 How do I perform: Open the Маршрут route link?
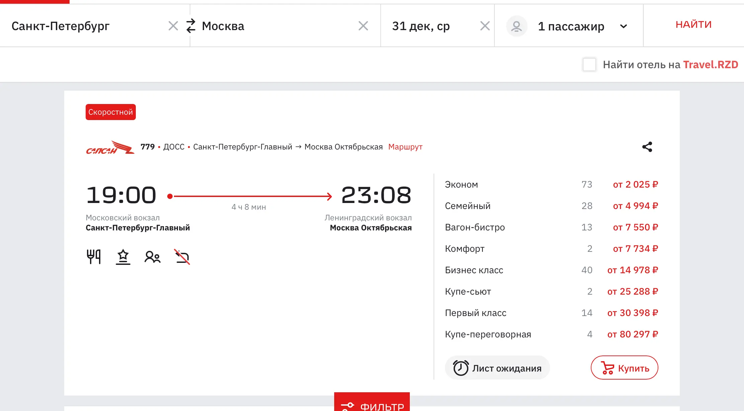pos(405,147)
